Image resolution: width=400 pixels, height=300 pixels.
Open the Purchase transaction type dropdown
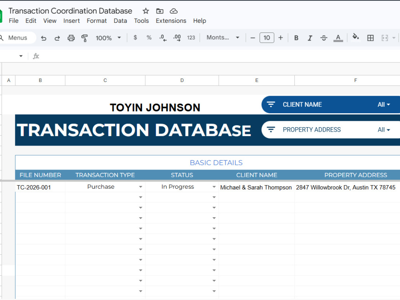point(140,187)
